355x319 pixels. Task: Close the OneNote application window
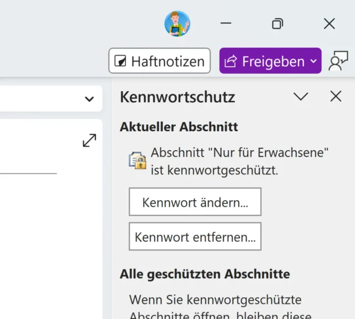coord(329,23)
